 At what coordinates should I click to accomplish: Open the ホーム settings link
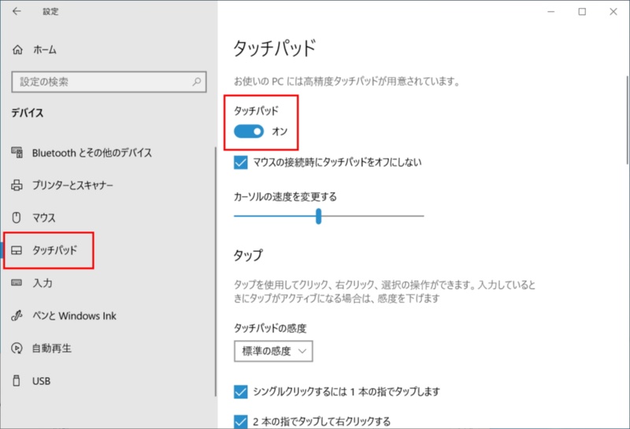(x=45, y=50)
